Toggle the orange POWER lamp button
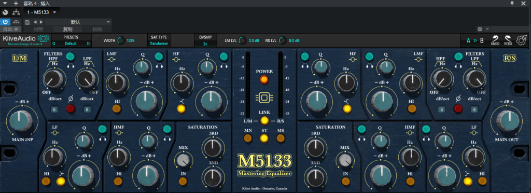Viewport: 531px width, 193px height. pyautogui.click(x=264, y=79)
